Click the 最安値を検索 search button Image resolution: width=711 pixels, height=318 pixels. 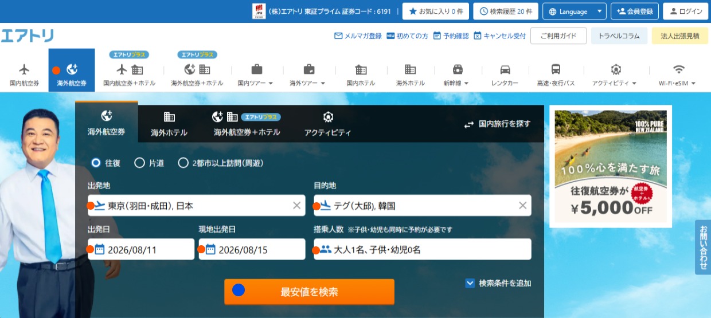[309, 292]
